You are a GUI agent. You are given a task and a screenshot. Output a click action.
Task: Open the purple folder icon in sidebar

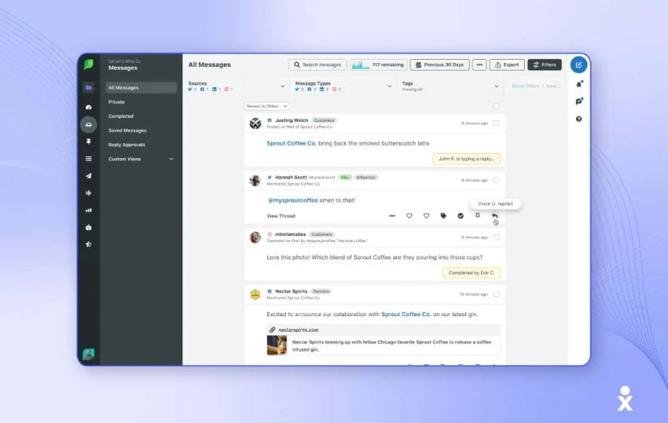pos(89,87)
